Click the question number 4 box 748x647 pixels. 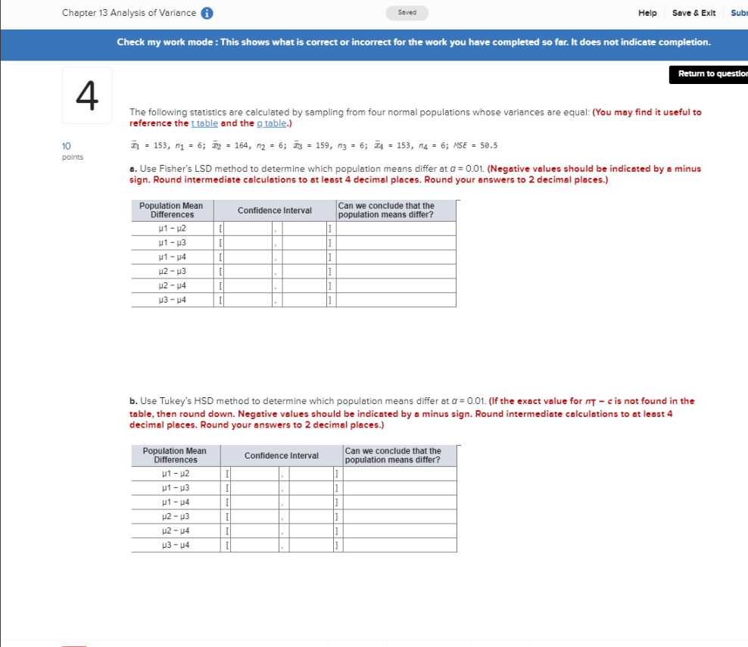point(87,95)
